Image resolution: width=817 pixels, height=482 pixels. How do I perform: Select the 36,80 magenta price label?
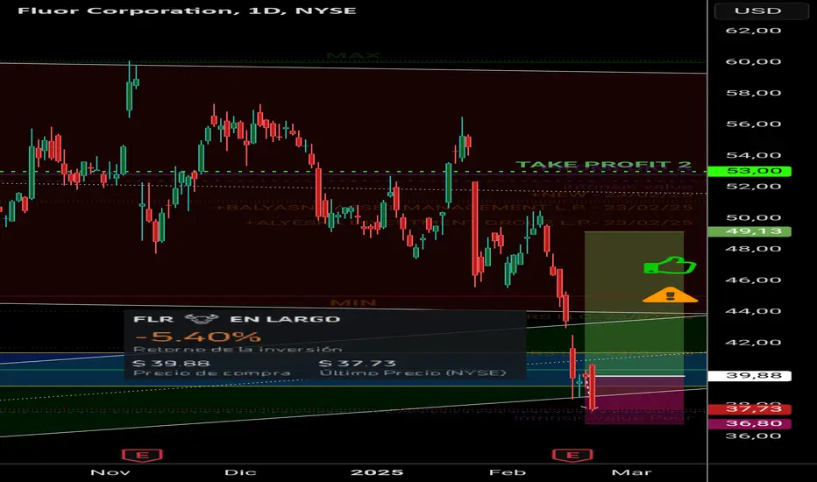click(x=750, y=423)
